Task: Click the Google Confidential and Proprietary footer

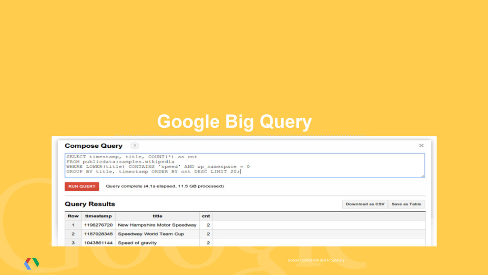Action: pos(316,260)
